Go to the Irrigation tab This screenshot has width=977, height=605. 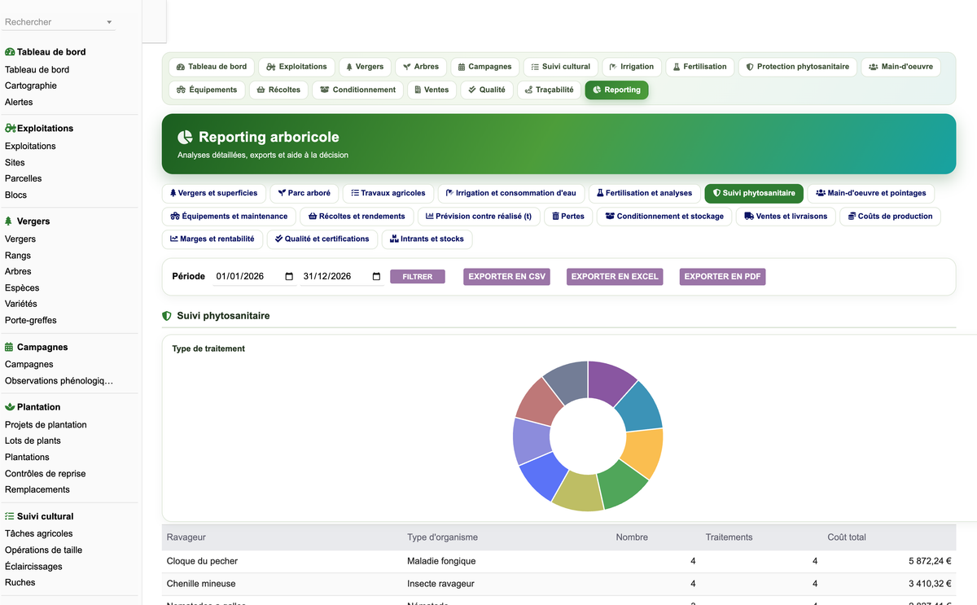click(632, 67)
